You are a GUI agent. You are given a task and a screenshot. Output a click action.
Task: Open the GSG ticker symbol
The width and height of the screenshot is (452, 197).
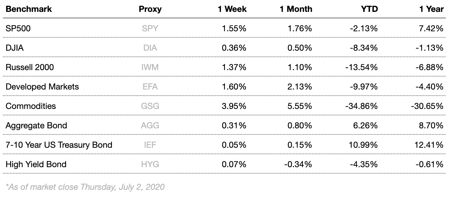point(150,106)
